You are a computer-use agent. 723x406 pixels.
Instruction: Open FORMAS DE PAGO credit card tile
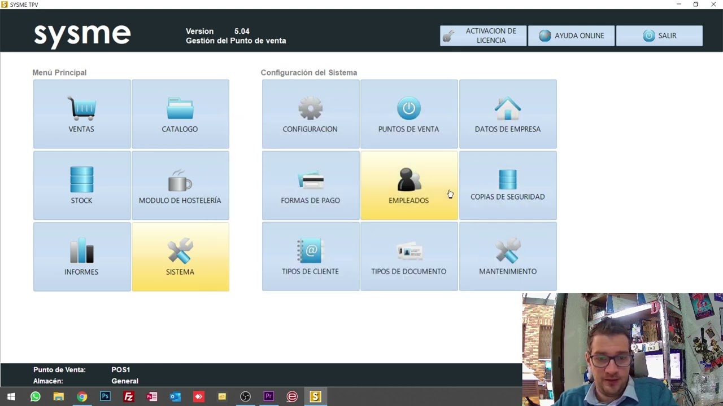pos(311,186)
